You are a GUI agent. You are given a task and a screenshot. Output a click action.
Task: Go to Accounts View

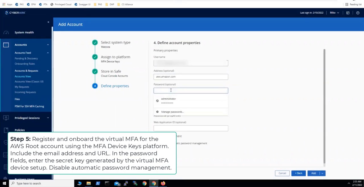tap(23, 76)
